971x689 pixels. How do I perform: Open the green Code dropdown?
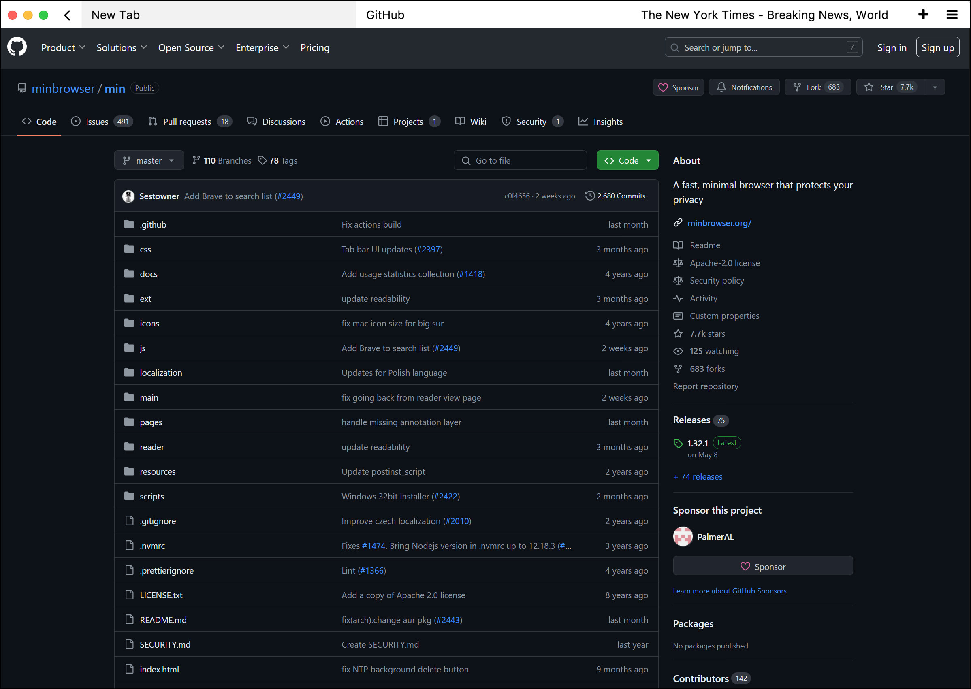click(627, 160)
